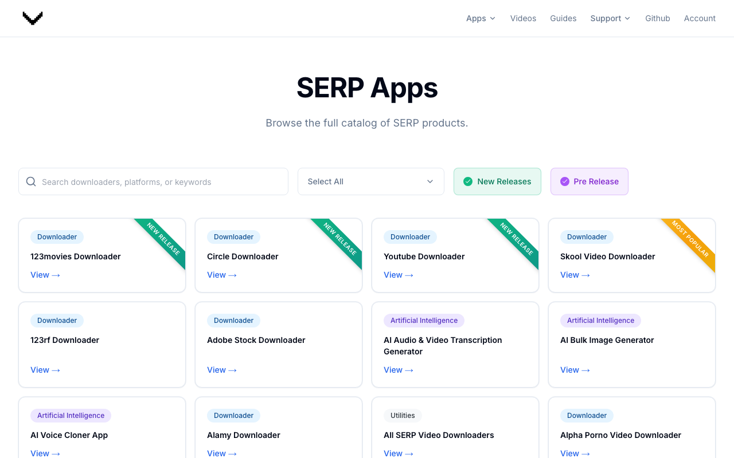Open Videos in the top navigation

(x=523, y=18)
